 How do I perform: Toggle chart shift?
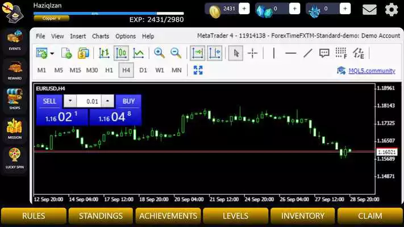click(x=214, y=53)
